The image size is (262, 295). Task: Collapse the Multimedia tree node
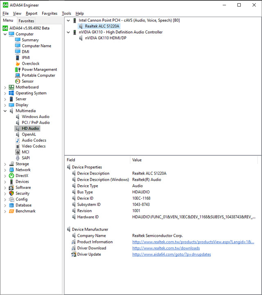point(5,111)
